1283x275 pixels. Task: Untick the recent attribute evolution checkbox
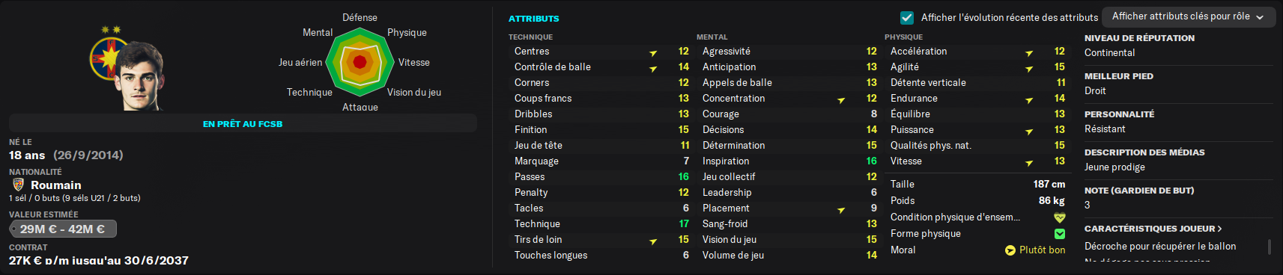pos(907,17)
